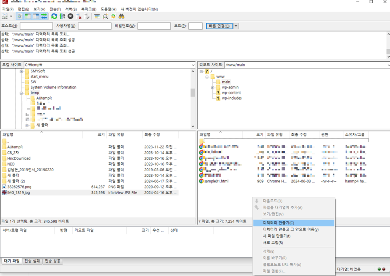
Task: Click inside the 호스트(H) input field
Action: pos(36,25)
